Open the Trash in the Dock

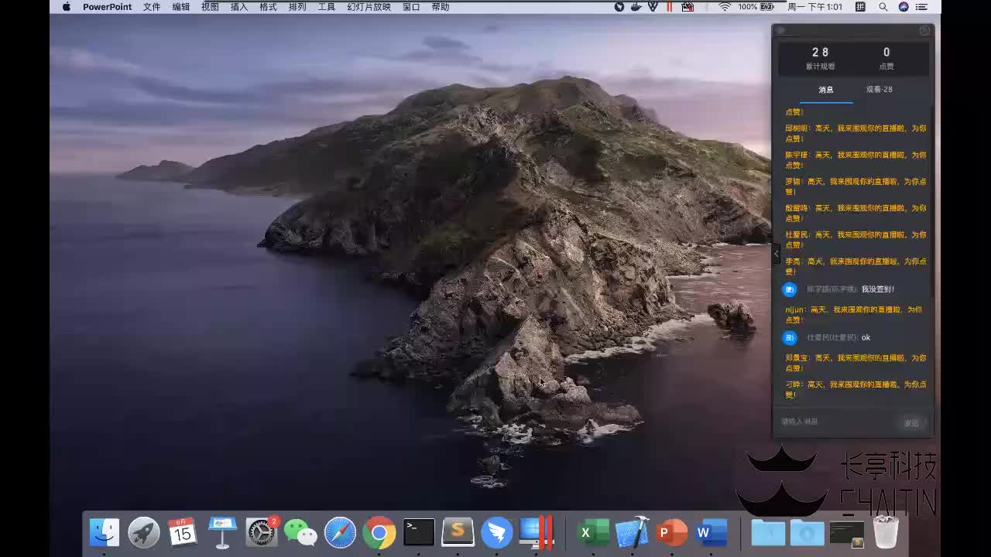click(886, 532)
